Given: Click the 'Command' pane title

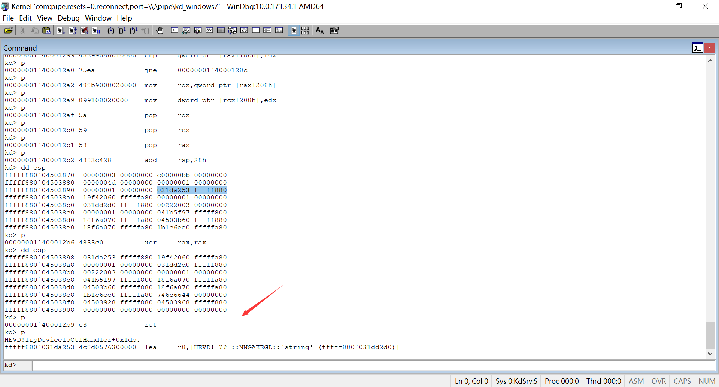Looking at the screenshot, I should (x=20, y=48).
